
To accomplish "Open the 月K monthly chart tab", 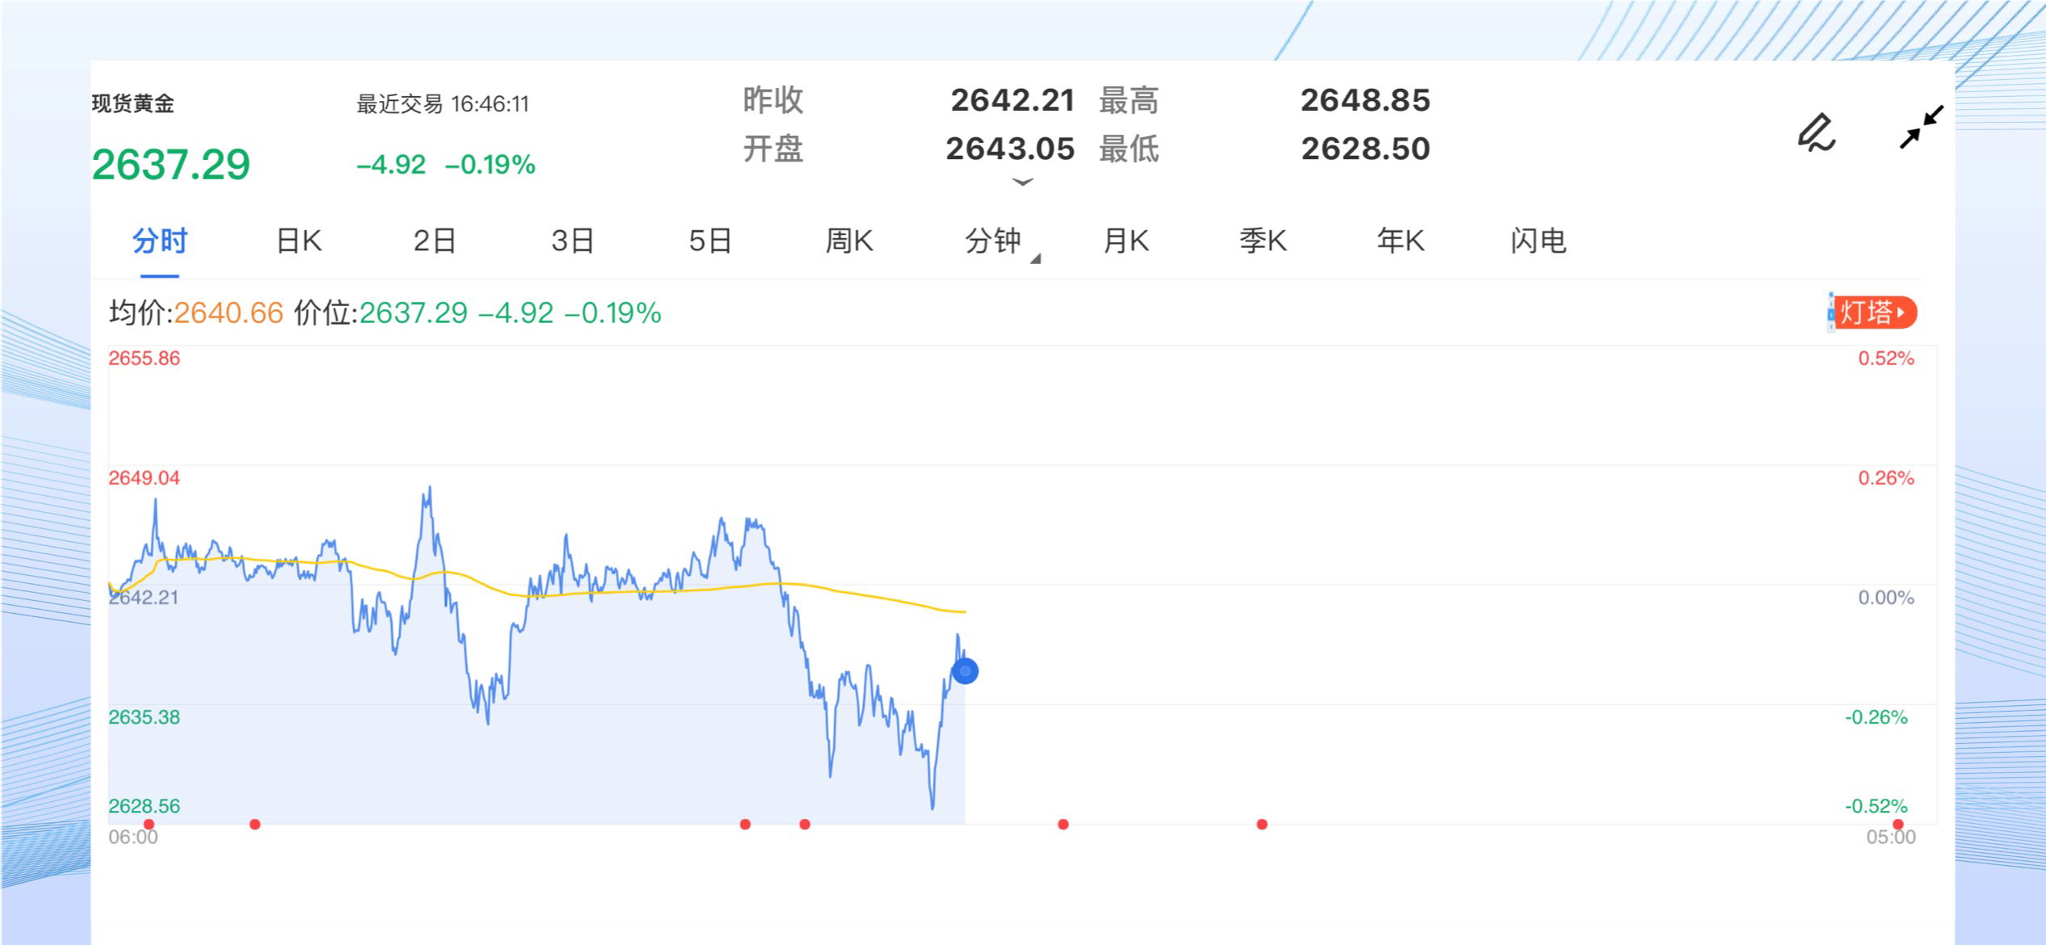I will point(1126,241).
